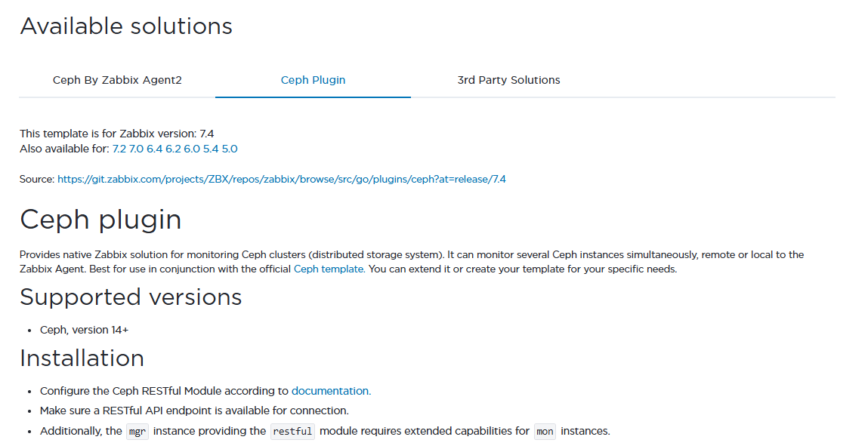Click the 'mon' code label
Image resolution: width=868 pixels, height=446 pixels.
coord(545,431)
